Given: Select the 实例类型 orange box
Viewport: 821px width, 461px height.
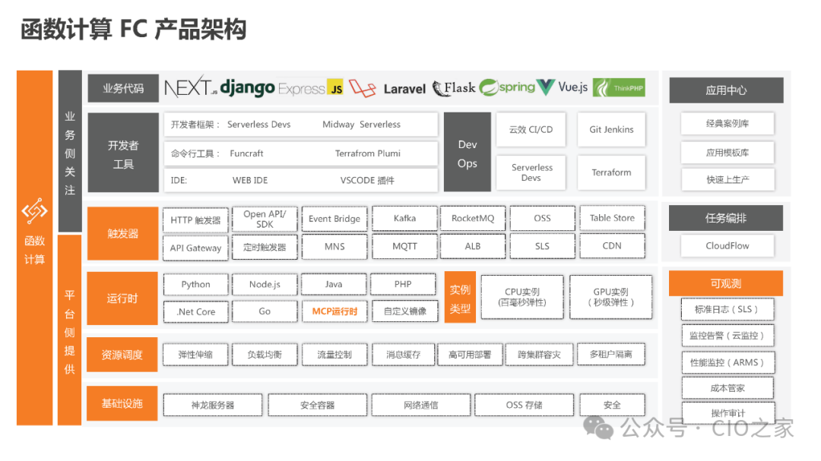Looking at the screenshot, I should tap(460, 297).
